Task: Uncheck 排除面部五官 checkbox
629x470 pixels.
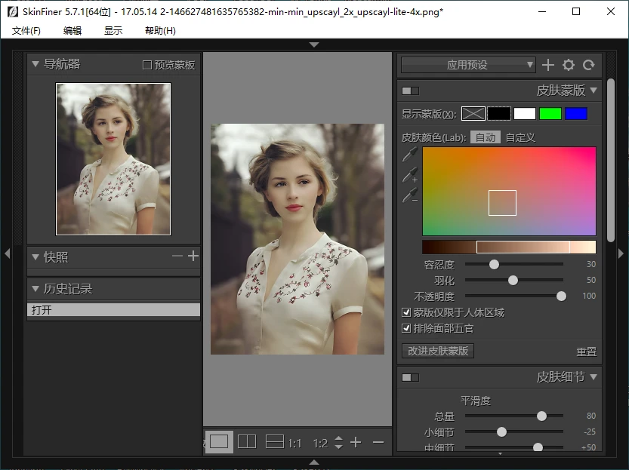Action: pyautogui.click(x=405, y=327)
